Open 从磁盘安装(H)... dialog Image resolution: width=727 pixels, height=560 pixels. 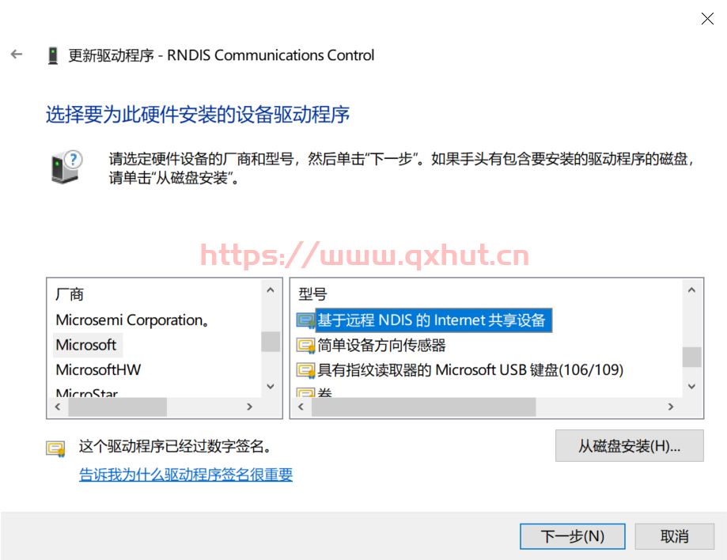(x=629, y=446)
